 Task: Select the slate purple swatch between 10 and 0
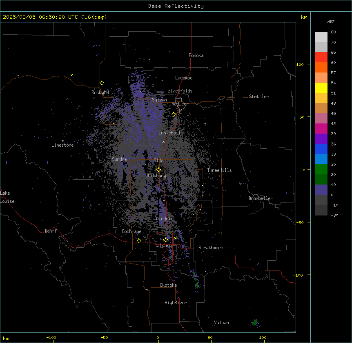pos(321,190)
